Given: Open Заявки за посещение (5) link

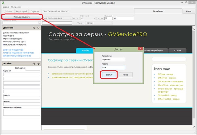Looking at the screenshot, I should 13,50.
